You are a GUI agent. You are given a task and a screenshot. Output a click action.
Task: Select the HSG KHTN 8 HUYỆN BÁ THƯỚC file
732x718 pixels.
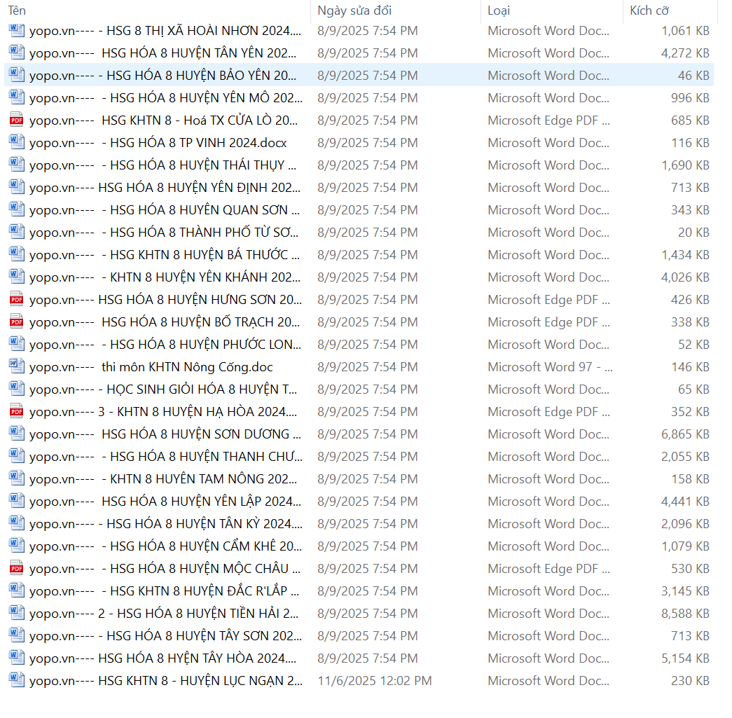pos(165,255)
